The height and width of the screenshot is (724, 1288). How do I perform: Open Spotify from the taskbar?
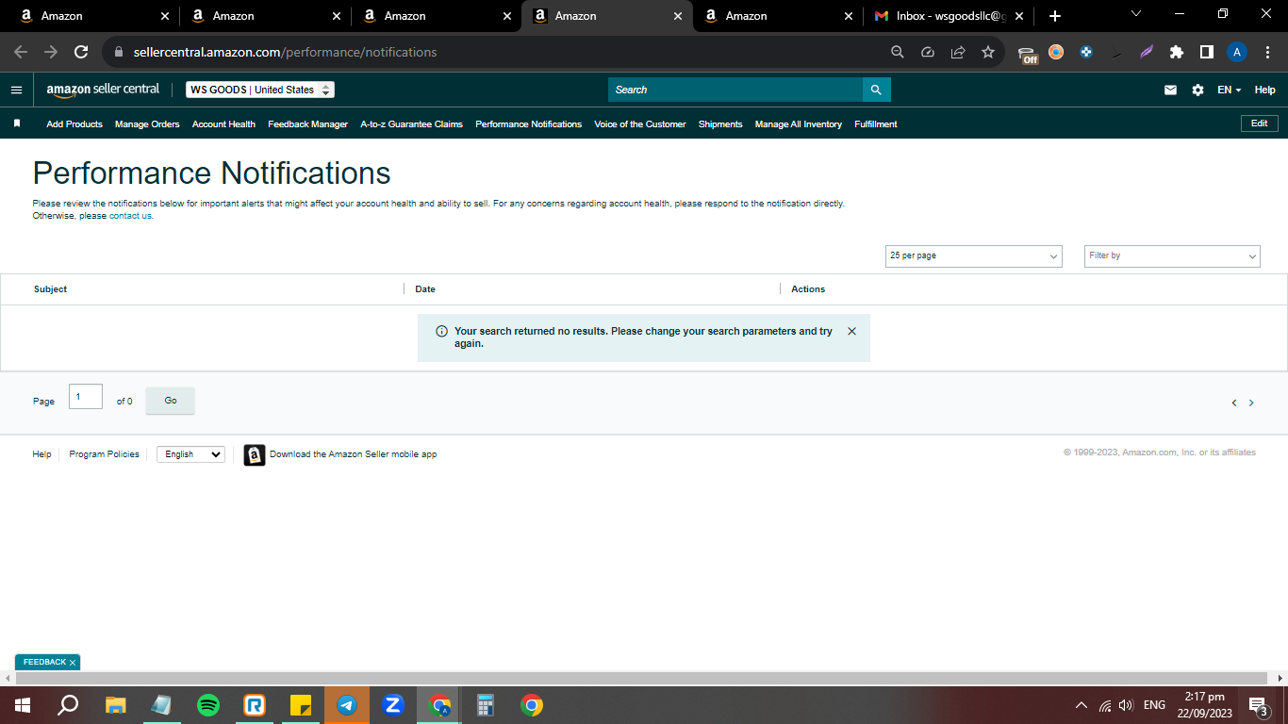pyautogui.click(x=208, y=705)
